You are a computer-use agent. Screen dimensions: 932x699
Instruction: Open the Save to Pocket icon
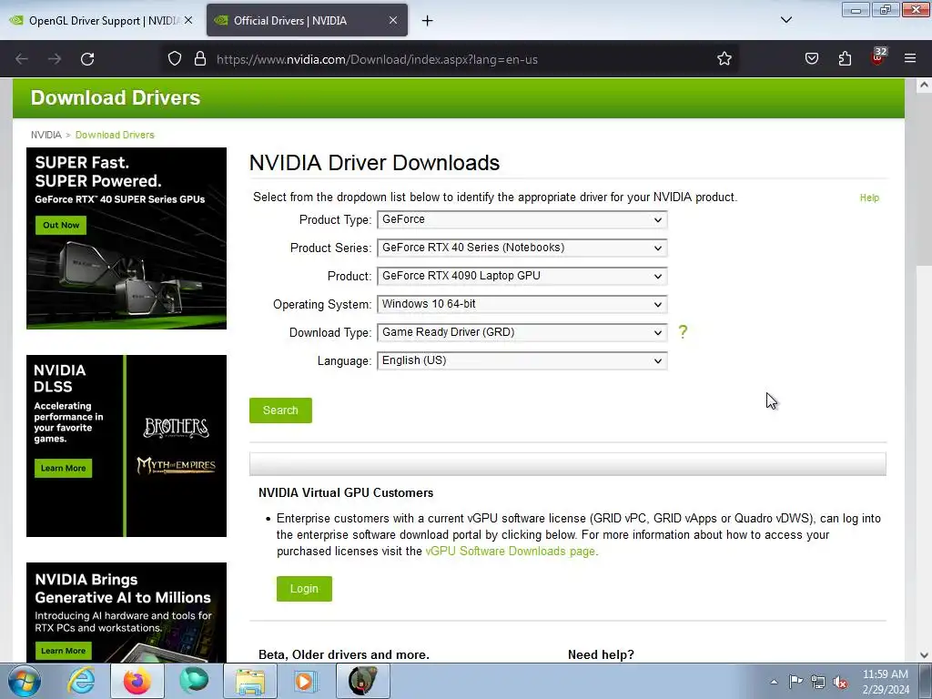point(811,59)
